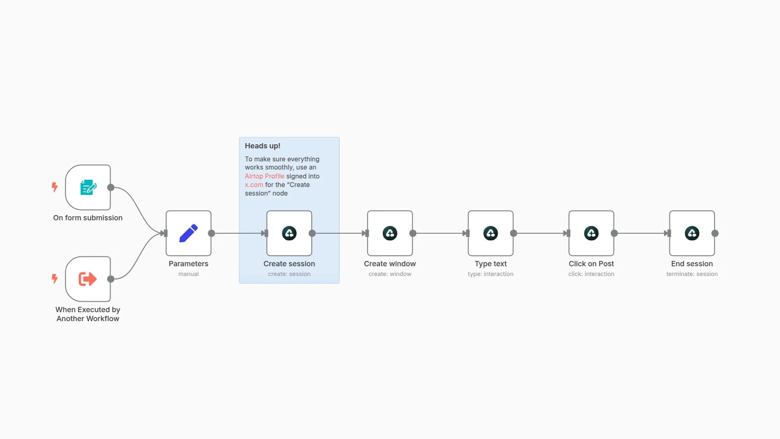Select the When Executed by Another Workflow node icon

click(x=88, y=279)
